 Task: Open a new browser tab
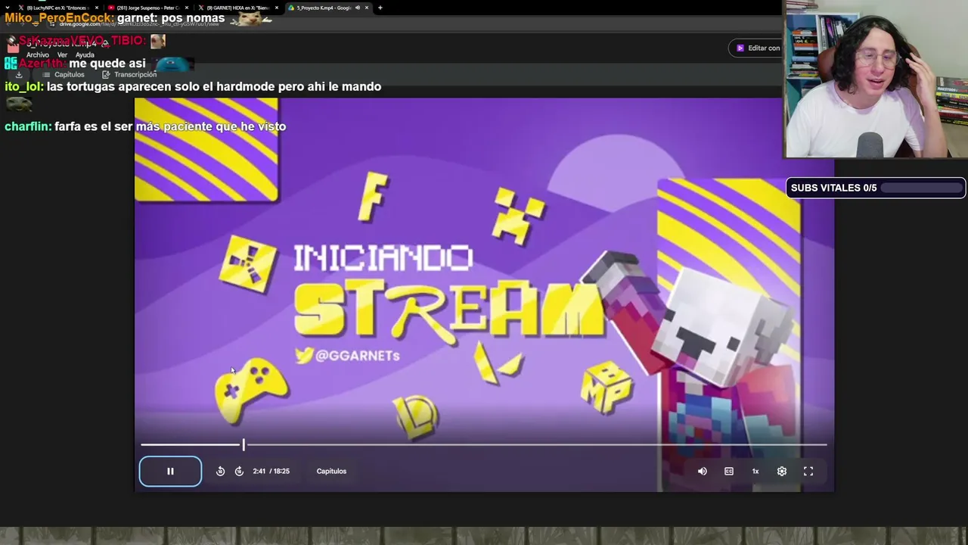click(380, 8)
